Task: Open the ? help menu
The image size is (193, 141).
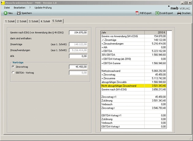Action: pyautogui.click(x=30, y=7)
